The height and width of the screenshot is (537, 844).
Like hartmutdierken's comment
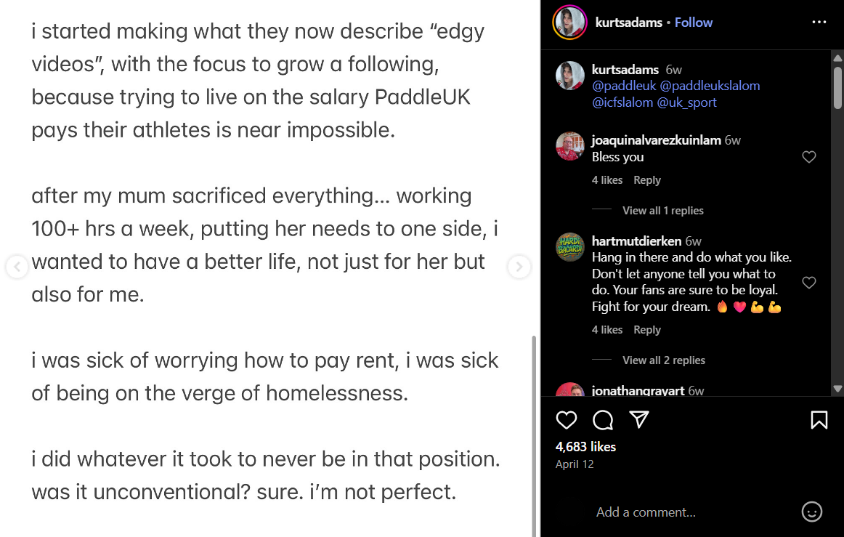(808, 282)
